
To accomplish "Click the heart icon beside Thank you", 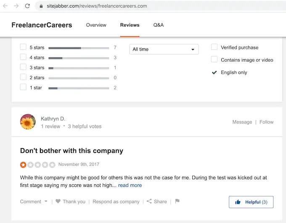I will click(x=58, y=202).
